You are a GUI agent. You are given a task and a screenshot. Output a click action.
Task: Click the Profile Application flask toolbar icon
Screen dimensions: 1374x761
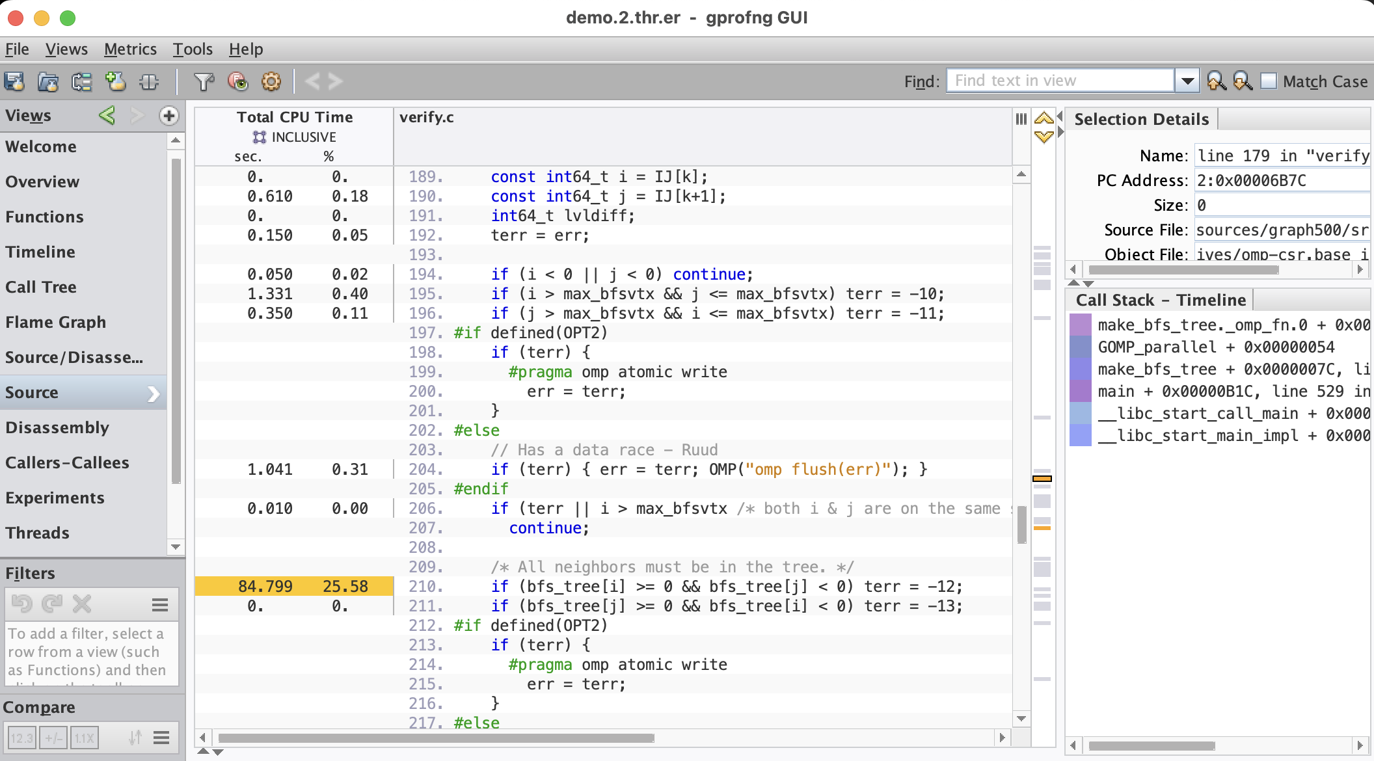point(15,81)
